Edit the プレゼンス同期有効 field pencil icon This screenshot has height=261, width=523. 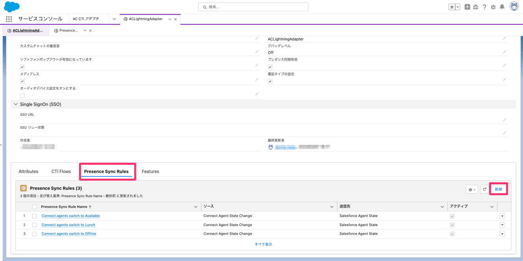pos(505,66)
